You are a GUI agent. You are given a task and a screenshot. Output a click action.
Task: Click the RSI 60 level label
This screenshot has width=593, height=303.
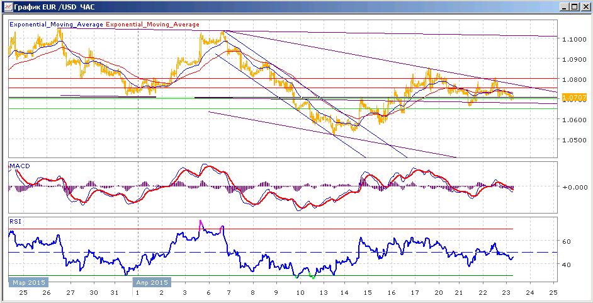pos(567,241)
